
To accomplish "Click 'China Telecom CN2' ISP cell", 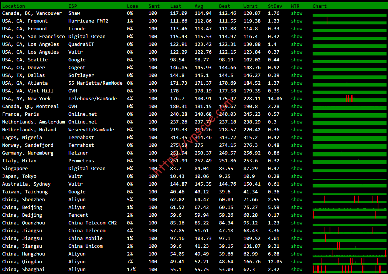I will (x=92, y=223).
